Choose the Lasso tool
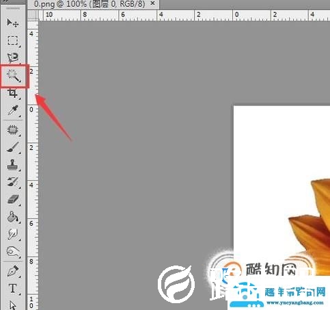Viewport: 330px width, 310px height. pyautogui.click(x=13, y=57)
